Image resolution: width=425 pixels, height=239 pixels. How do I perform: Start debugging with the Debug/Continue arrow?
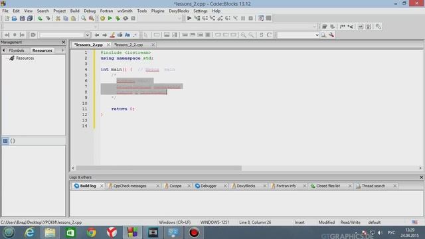tap(189, 18)
